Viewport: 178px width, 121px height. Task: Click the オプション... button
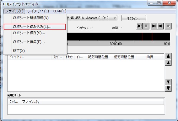point(133,18)
